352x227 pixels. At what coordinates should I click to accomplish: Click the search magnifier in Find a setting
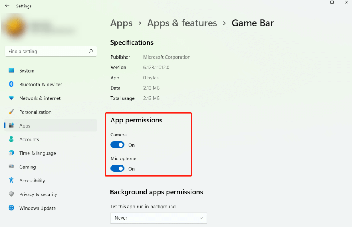91,51
